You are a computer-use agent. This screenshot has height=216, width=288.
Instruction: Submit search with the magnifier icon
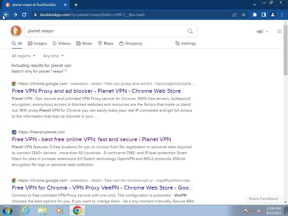pyautogui.click(x=190, y=31)
